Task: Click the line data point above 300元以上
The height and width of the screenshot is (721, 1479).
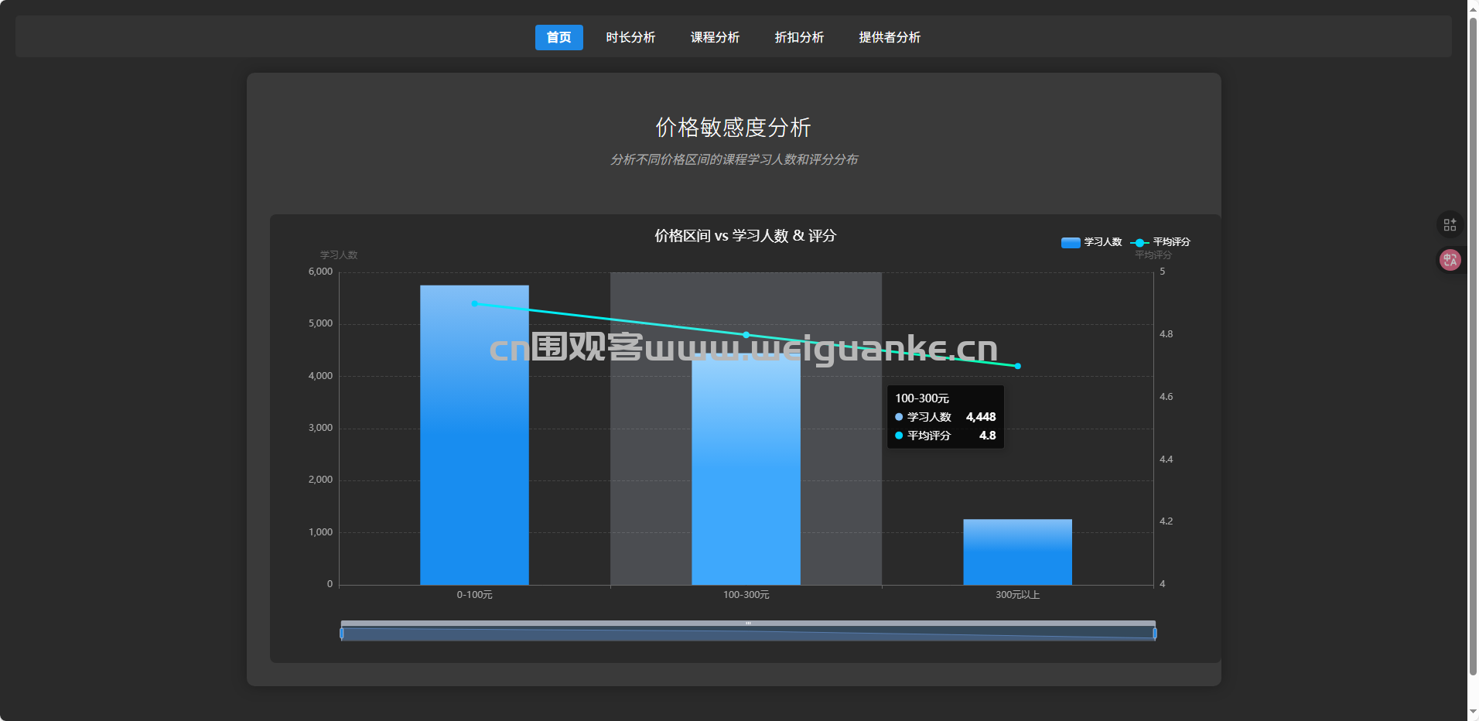Action: [x=1017, y=366]
